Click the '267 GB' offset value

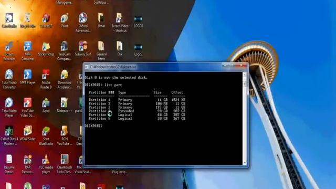(180, 118)
